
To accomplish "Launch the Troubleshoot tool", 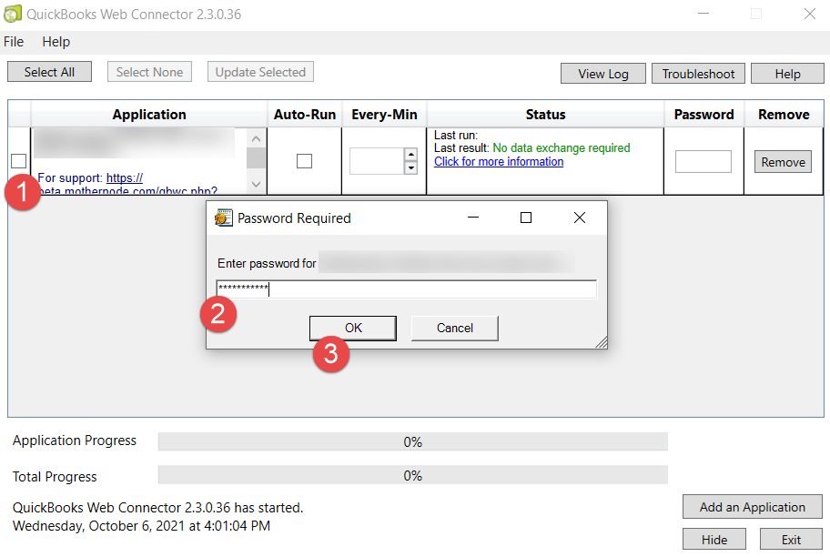I will point(698,73).
